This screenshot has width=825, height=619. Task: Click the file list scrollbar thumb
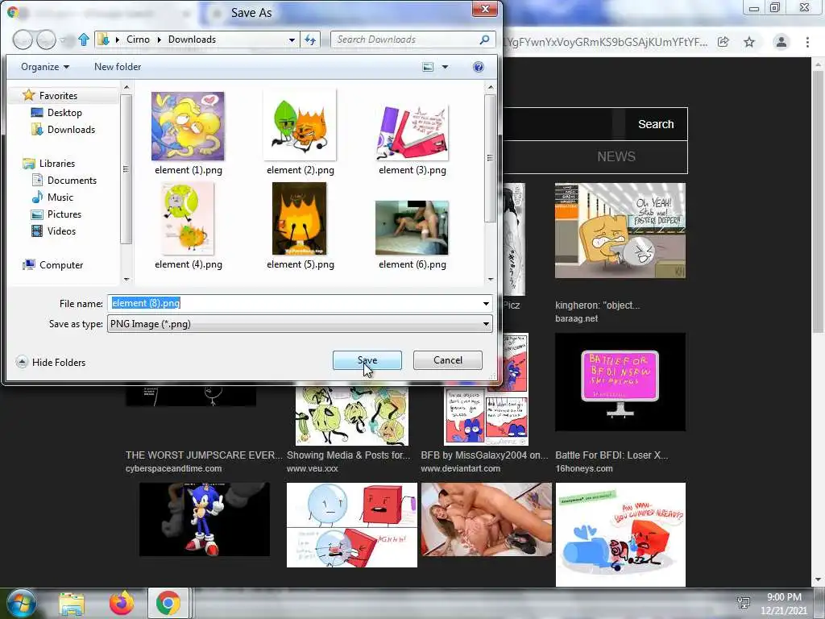click(491, 158)
